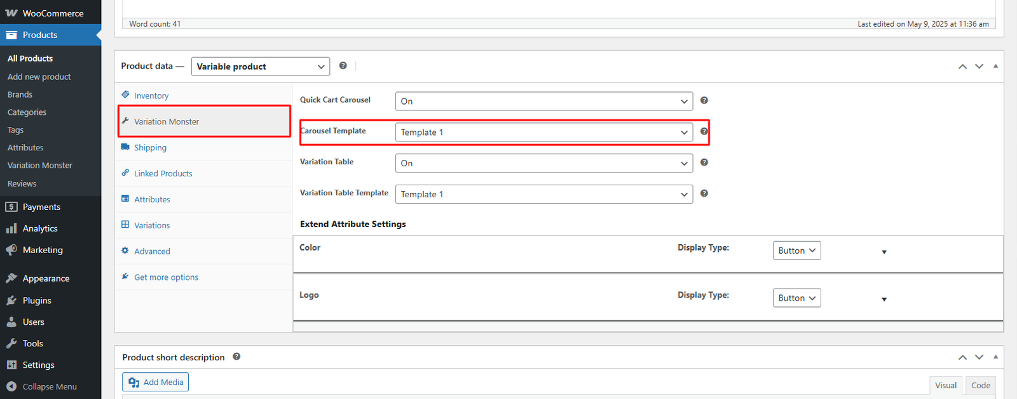Screen dimensions: 1017x399
Task: Open the Carousel Template dropdown
Action: [x=543, y=132]
